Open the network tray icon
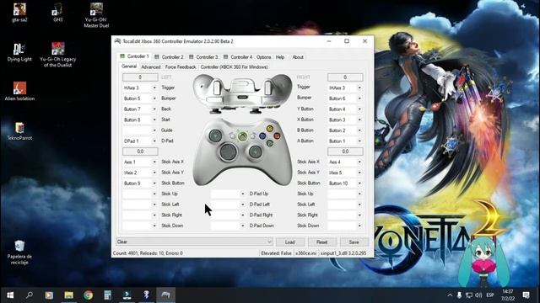Image resolution: width=540 pixels, height=303 pixels. (x=469, y=295)
